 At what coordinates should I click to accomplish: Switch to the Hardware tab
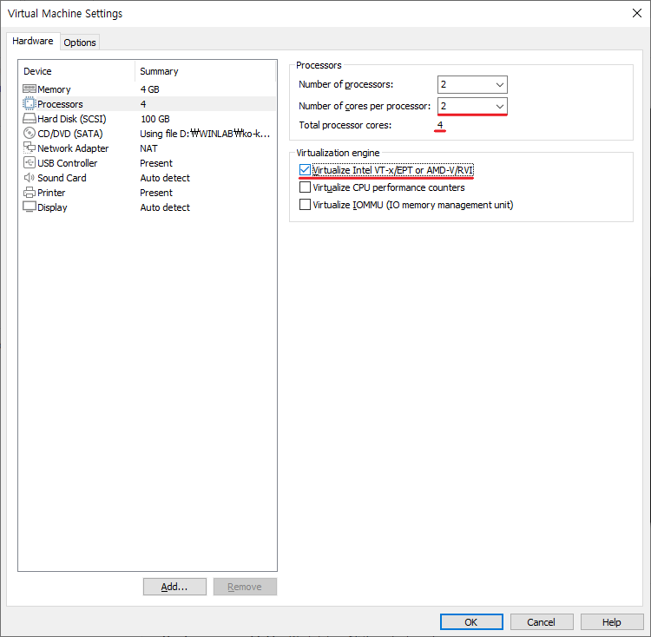click(33, 41)
